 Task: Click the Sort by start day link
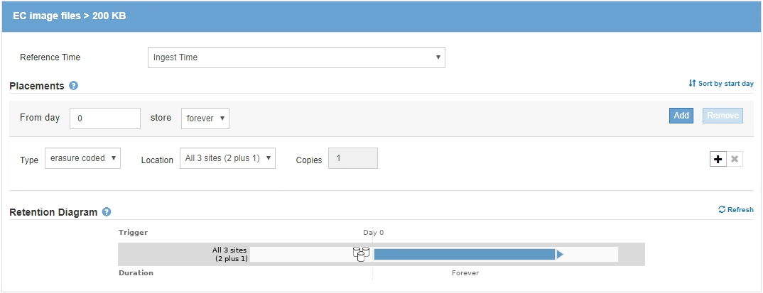[x=721, y=84]
